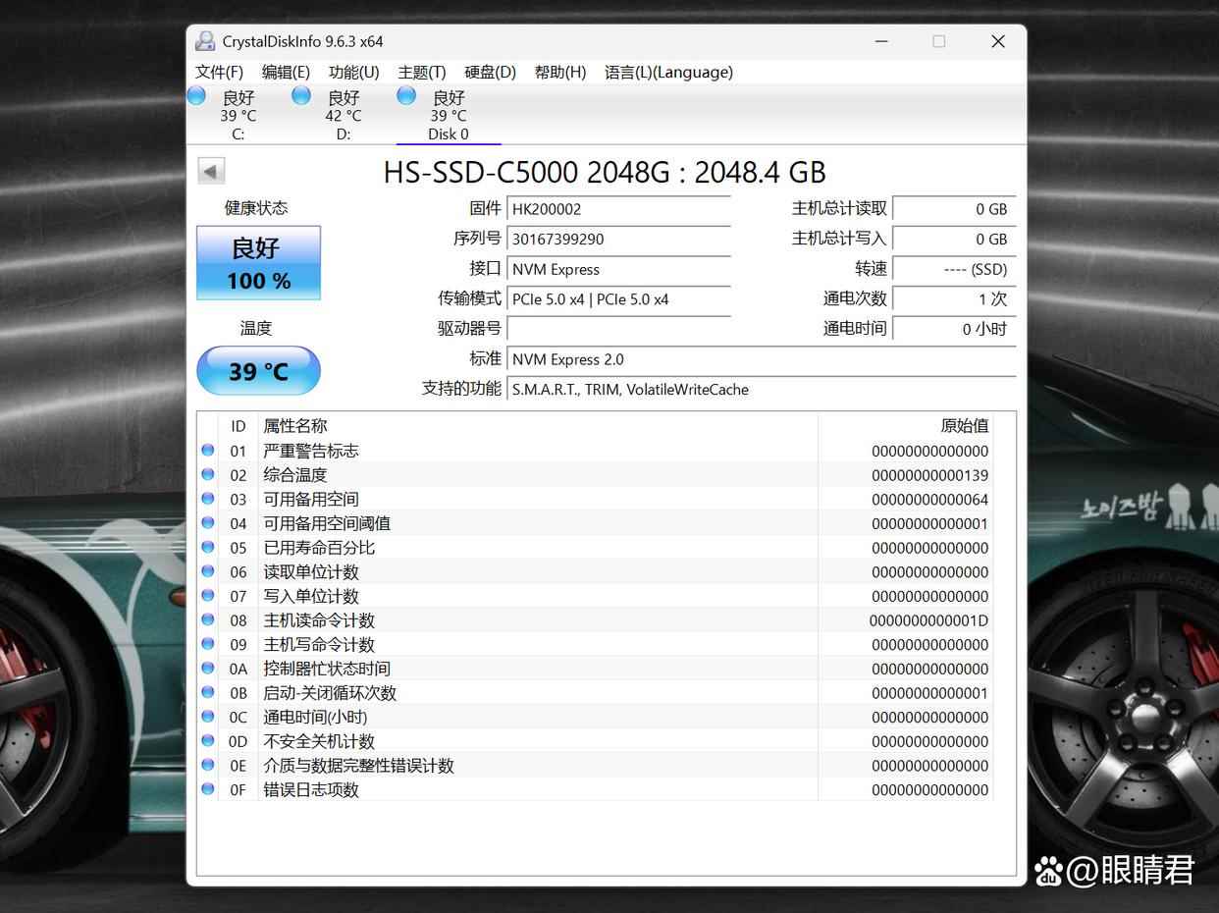Click the blue status orb for drive C:
Image resolution: width=1219 pixels, height=913 pixels.
pos(197,95)
